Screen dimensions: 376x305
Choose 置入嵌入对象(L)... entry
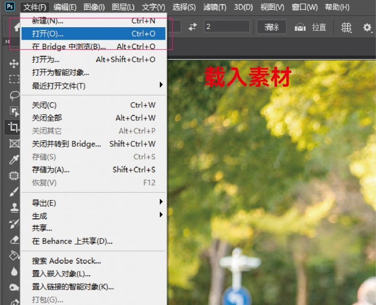click(x=93, y=274)
